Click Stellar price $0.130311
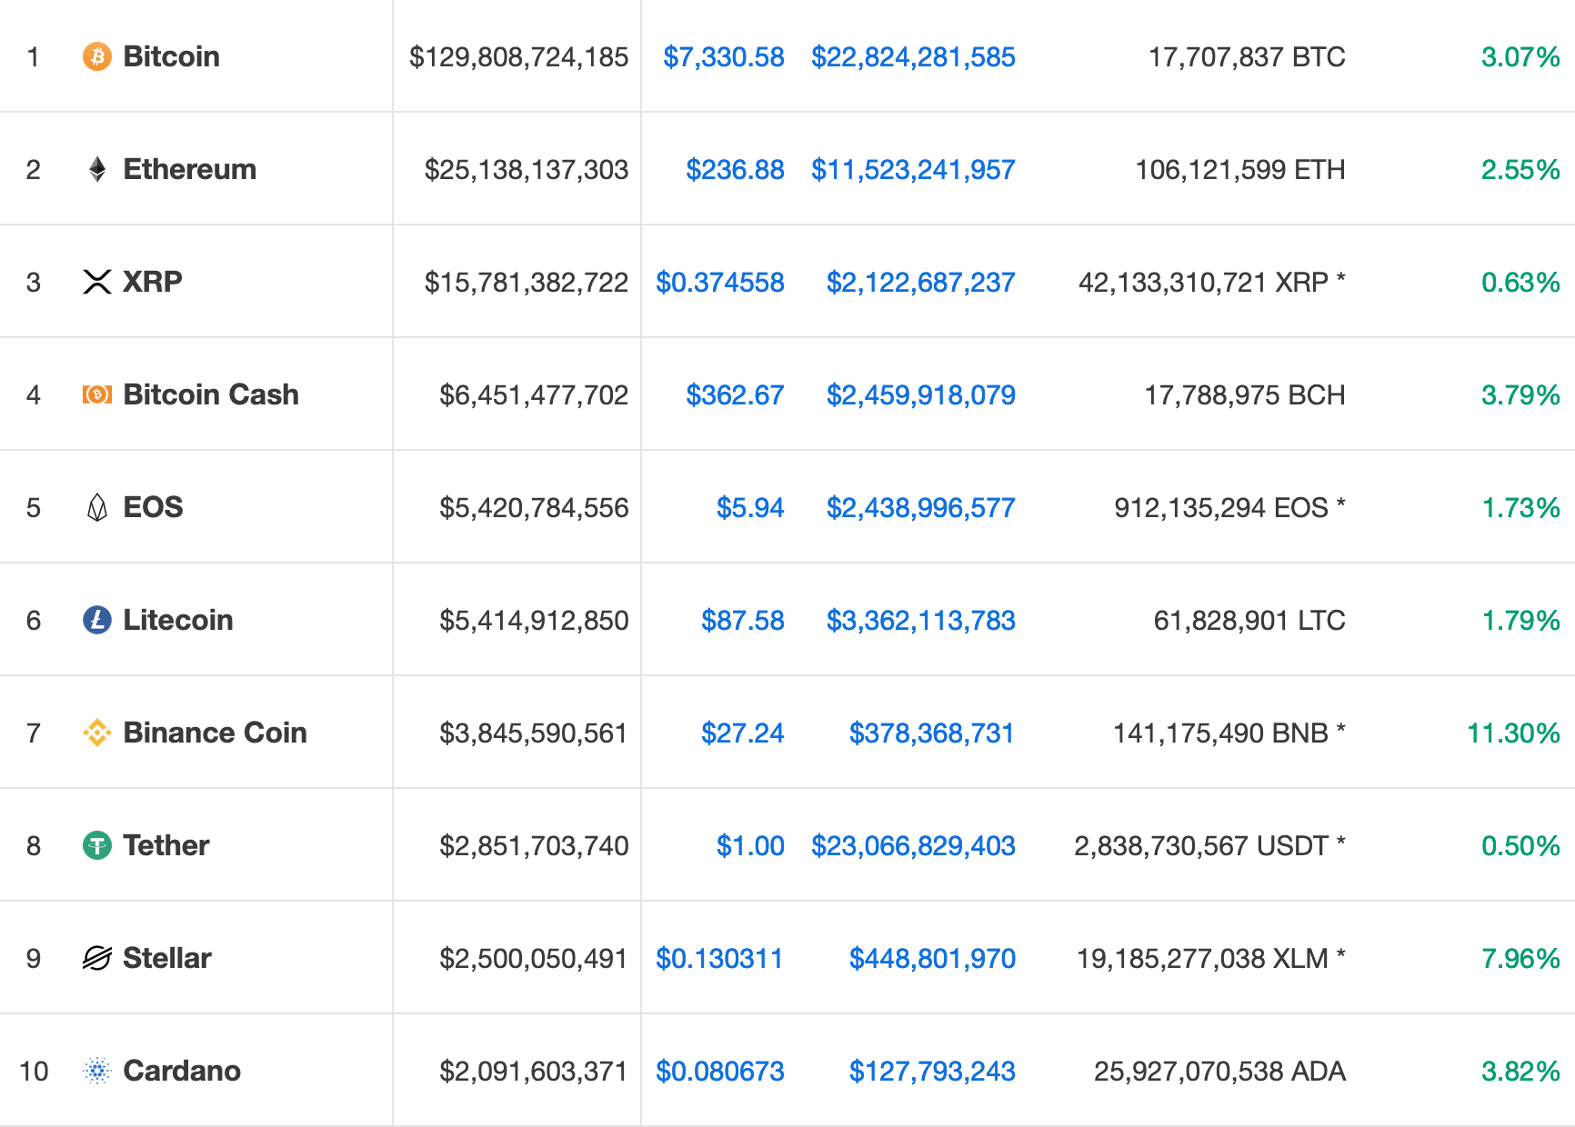 coord(720,959)
